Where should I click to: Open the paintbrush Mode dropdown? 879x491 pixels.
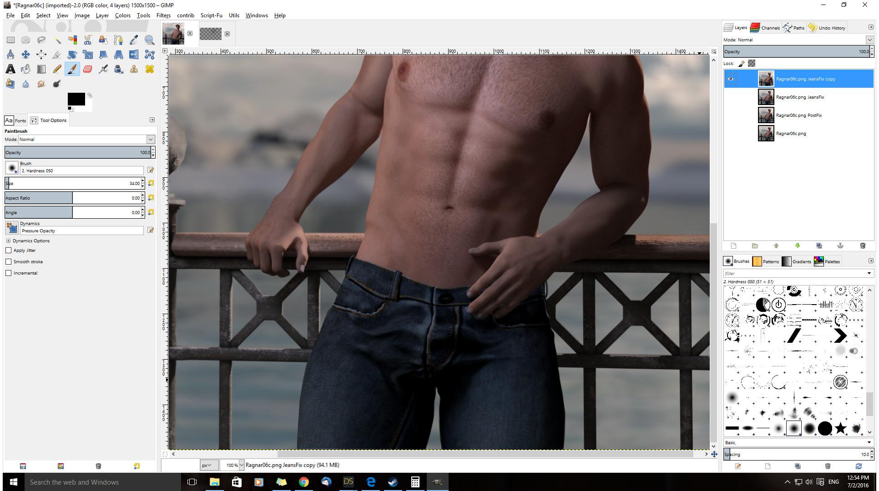click(150, 140)
